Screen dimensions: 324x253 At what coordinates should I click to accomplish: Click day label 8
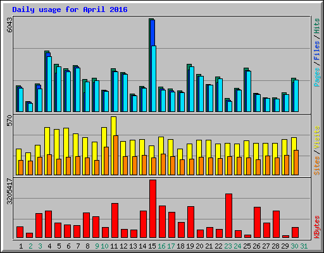87,246
